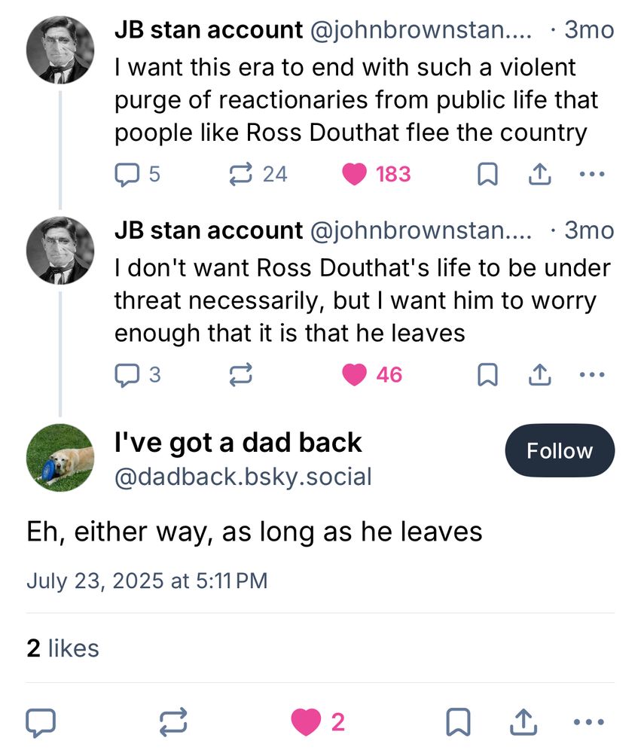Share the second post about Ross Douthat
The height and width of the screenshot is (753, 641).
(x=539, y=374)
